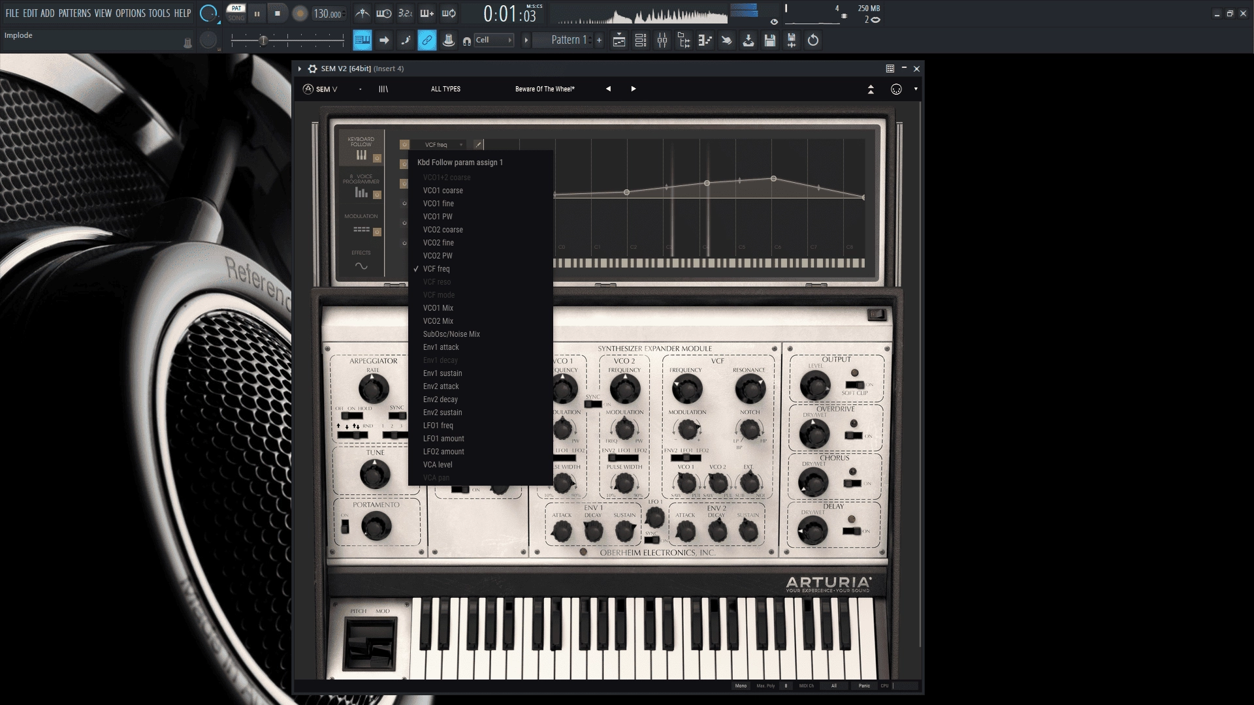The height and width of the screenshot is (705, 1254).
Task: Go to previous preset arrow
Action: 608,89
